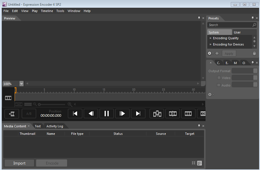
Task: Pin the encode settings panel
Action: coord(253,62)
